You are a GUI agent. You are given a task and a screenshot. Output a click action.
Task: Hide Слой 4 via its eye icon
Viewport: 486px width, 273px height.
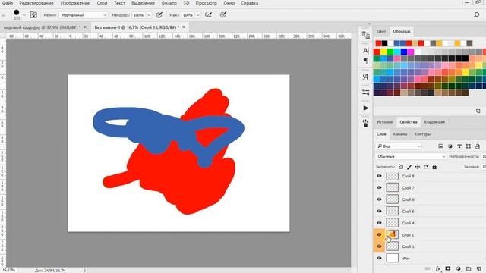coord(379,223)
